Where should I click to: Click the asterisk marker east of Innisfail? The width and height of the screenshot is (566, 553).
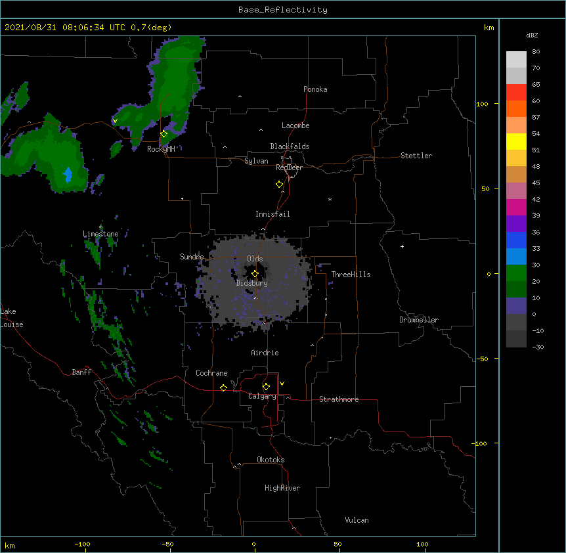[x=330, y=199]
